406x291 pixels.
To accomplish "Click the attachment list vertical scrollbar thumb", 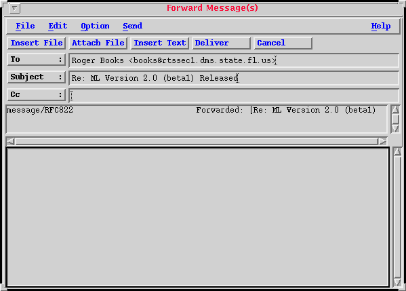I will pyautogui.click(x=395, y=119).
